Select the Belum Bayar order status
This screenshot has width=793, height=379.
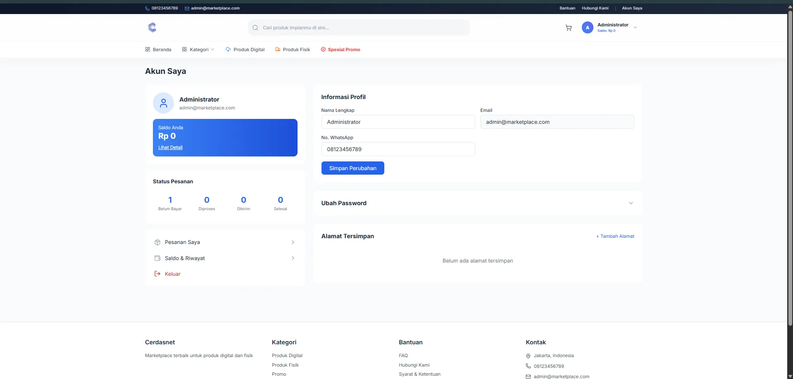170,204
